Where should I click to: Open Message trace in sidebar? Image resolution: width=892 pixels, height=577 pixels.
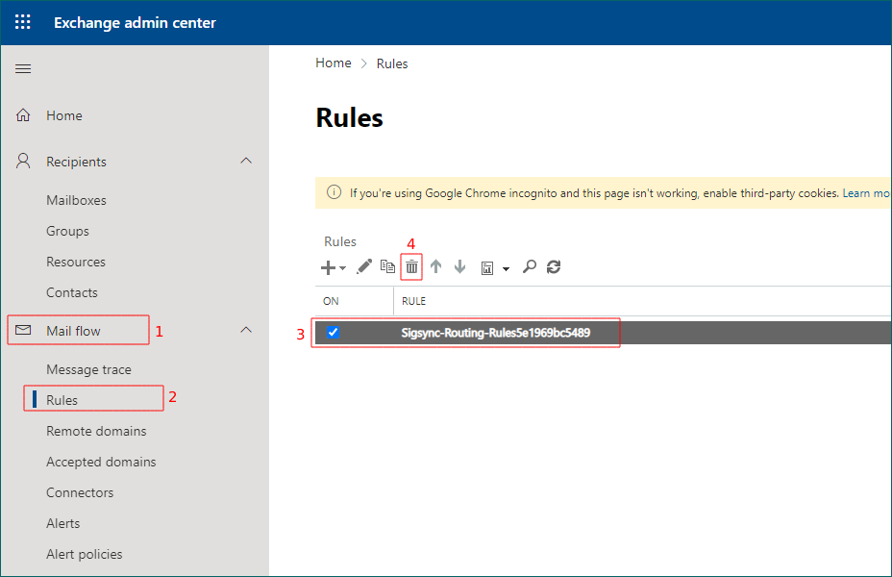[x=88, y=369]
